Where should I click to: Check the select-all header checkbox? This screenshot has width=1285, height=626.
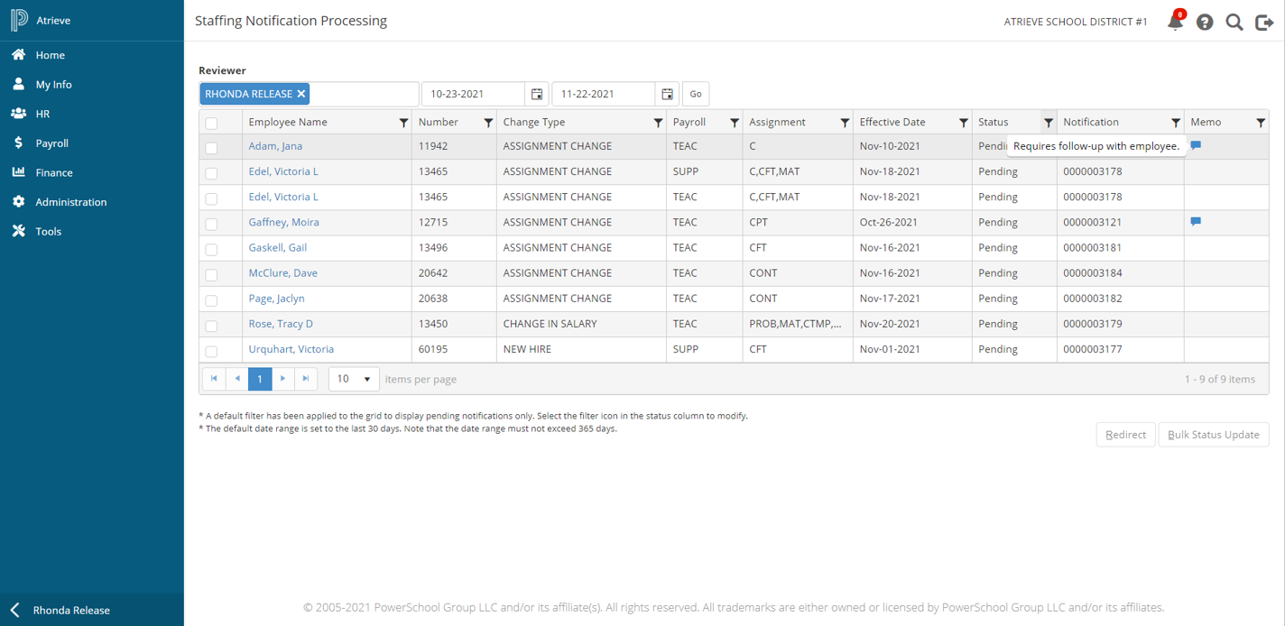[x=211, y=124]
